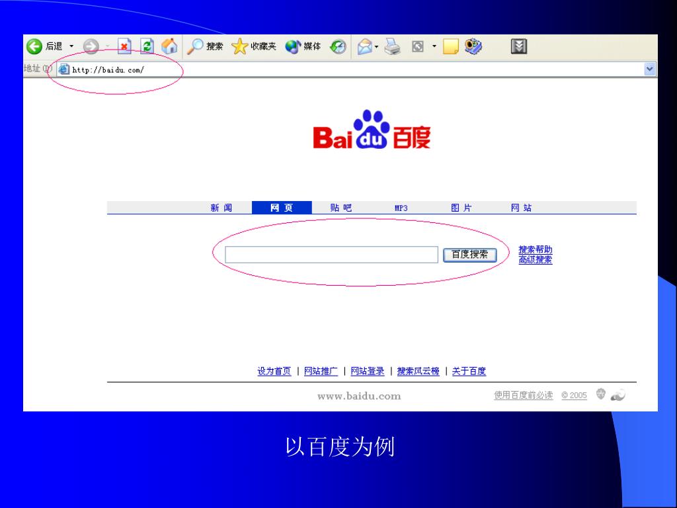677x508 pixels.
Task: Open the Back button history dropdown arrow
Action: (71, 46)
